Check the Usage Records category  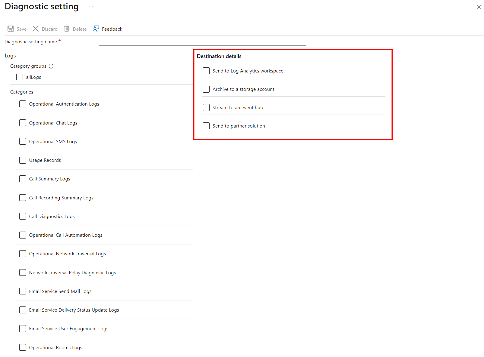pos(22,160)
